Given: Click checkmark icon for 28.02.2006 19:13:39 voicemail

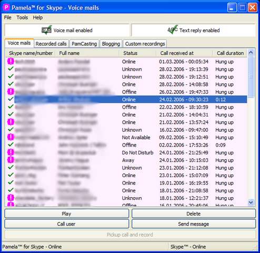Looking at the screenshot, I should (11, 69).
